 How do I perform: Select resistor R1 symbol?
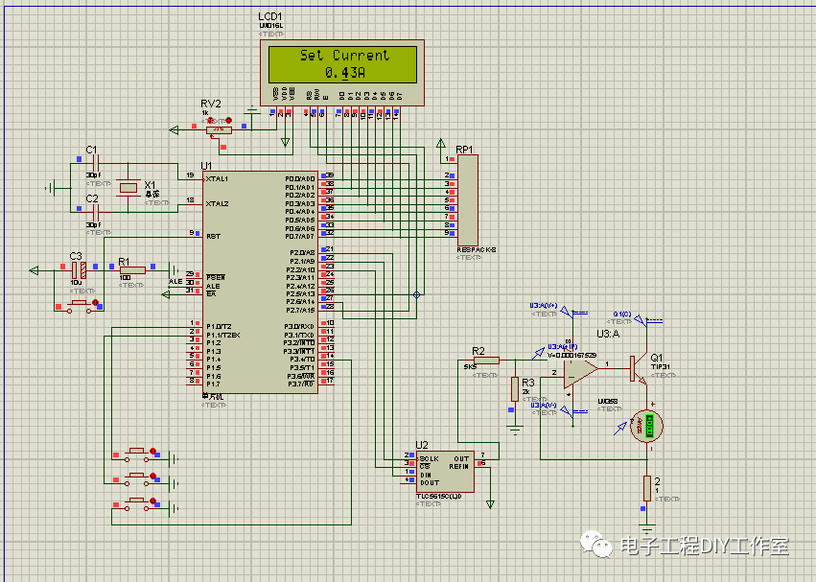point(132,270)
